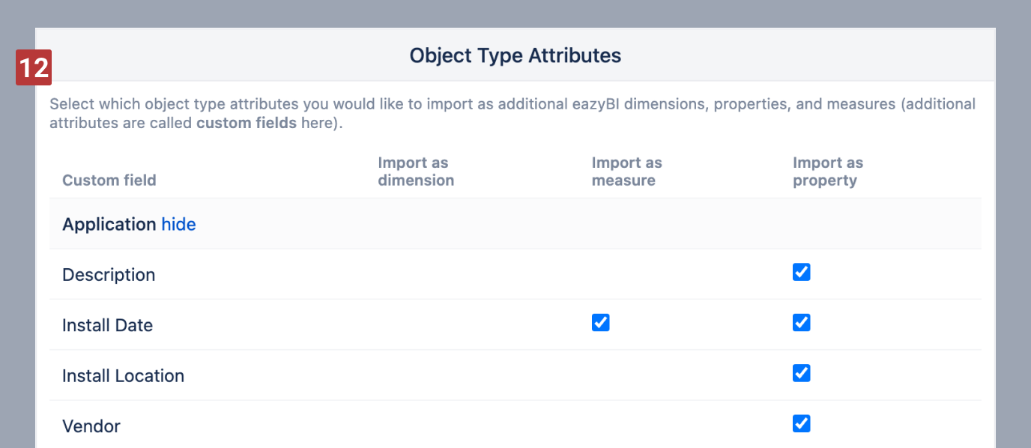This screenshot has height=448, width=1031.
Task: Uncheck Install Date import as measure
Action: click(600, 322)
